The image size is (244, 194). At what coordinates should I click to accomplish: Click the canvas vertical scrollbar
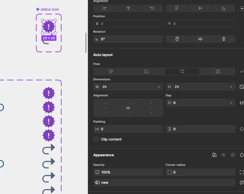pyautogui.click(x=86, y=43)
